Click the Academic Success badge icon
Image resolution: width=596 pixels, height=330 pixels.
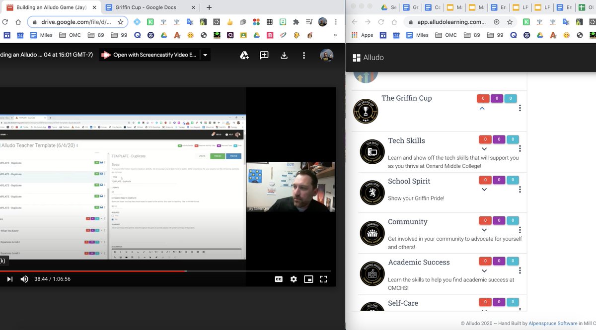coord(372,273)
